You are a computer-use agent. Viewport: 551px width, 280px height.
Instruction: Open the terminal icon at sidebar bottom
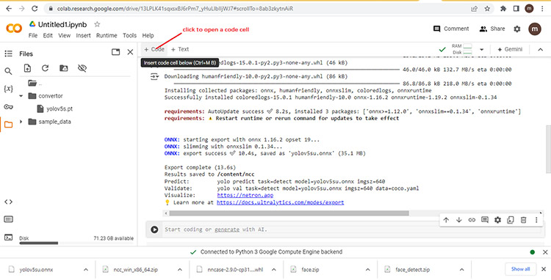[x=8, y=237]
